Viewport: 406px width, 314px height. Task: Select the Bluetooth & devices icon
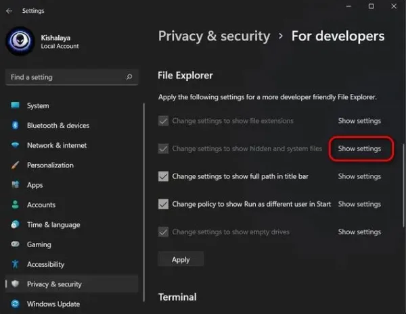tap(16, 126)
